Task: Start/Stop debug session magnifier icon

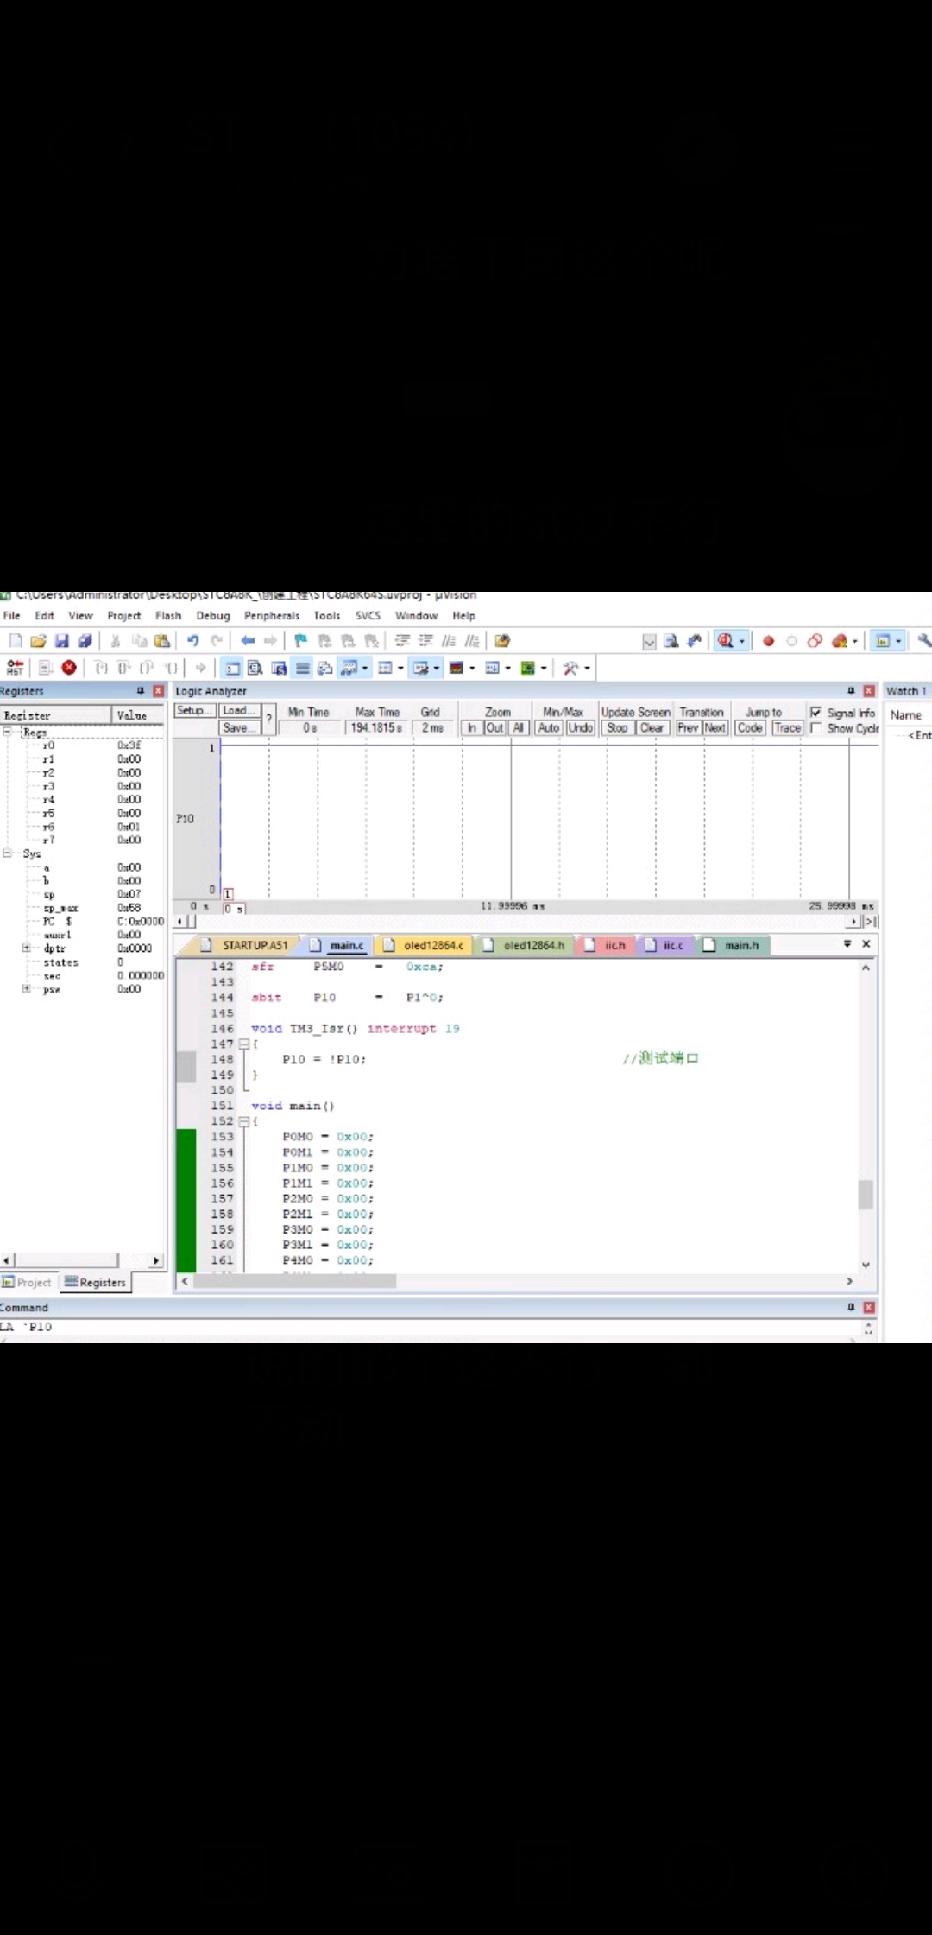Action: point(726,641)
